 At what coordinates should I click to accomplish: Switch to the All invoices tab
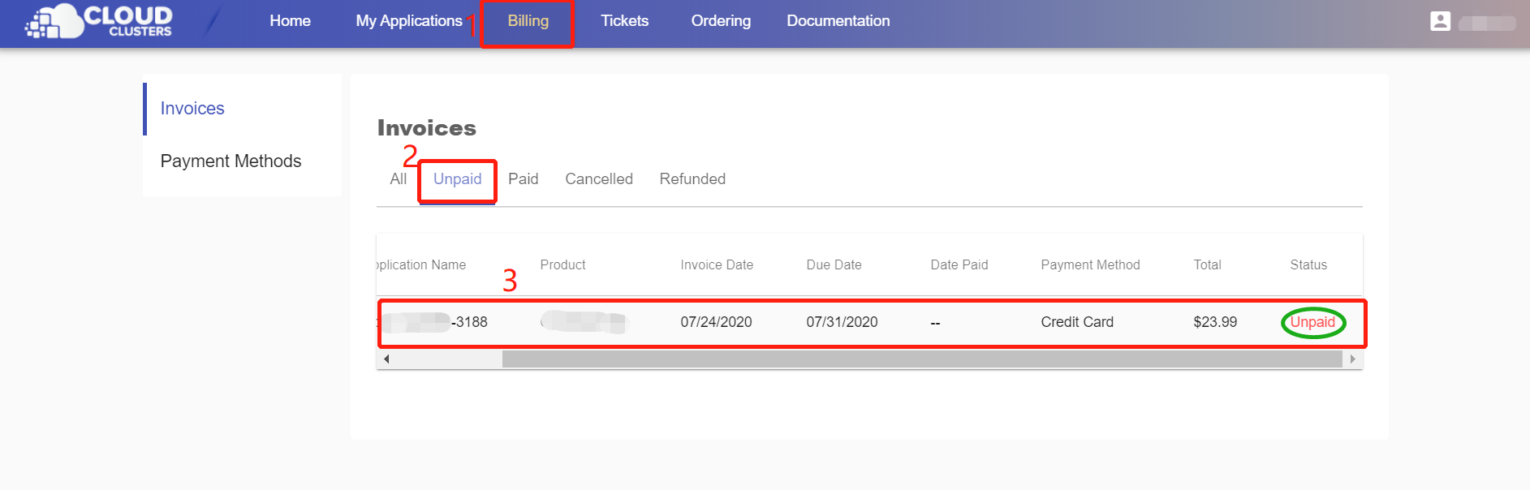coord(398,179)
